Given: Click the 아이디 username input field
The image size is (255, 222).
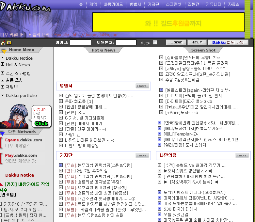Looking at the screenshot, I should pos(80,42).
